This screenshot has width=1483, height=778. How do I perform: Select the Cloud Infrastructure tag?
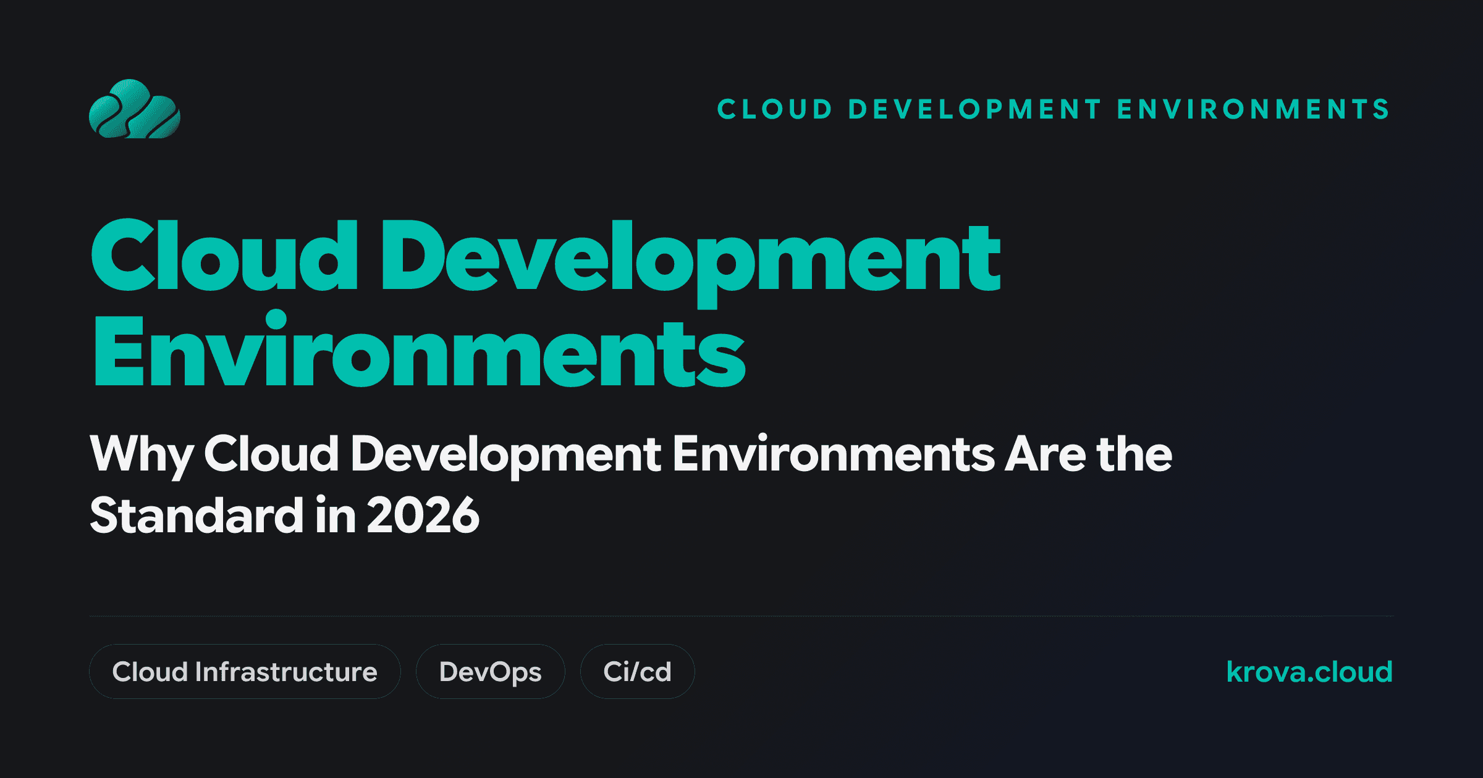pyautogui.click(x=245, y=672)
